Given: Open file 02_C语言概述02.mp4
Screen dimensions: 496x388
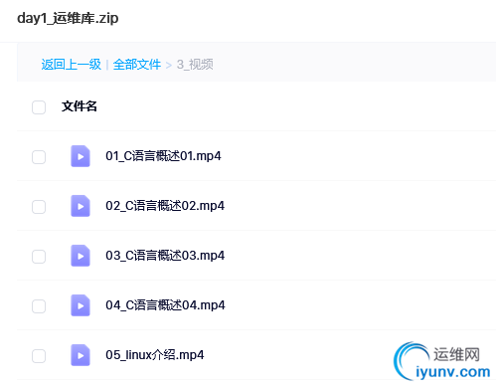Looking at the screenshot, I should coord(165,206).
